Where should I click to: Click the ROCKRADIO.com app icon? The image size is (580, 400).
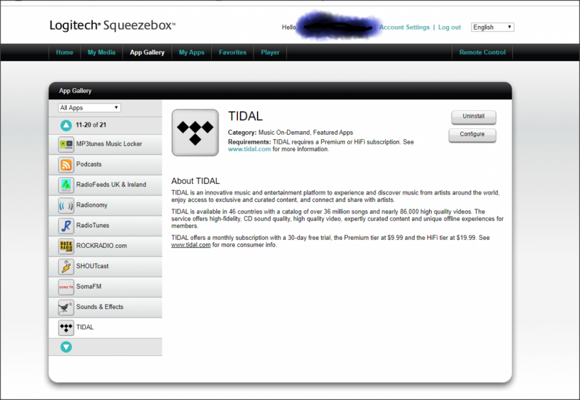66,246
